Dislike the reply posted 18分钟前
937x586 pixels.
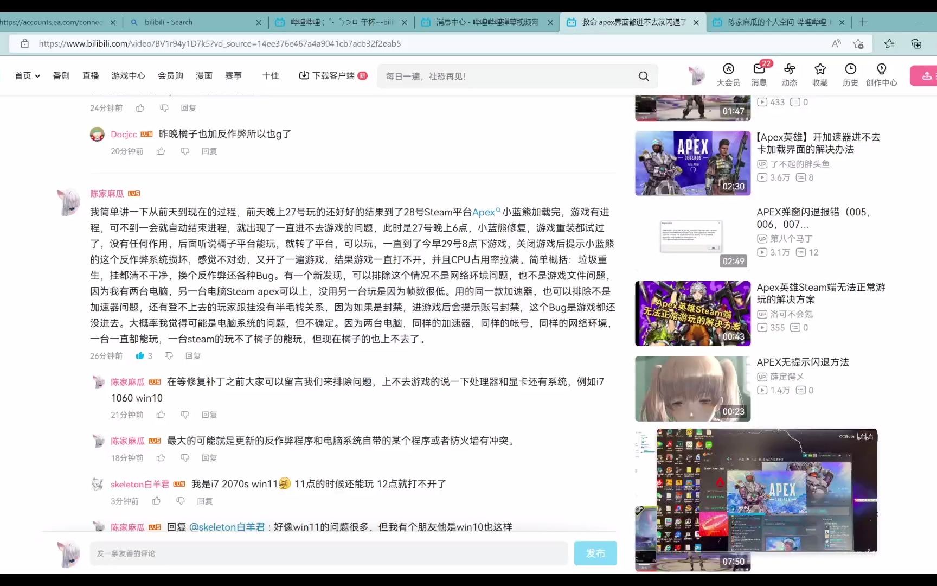point(185,458)
